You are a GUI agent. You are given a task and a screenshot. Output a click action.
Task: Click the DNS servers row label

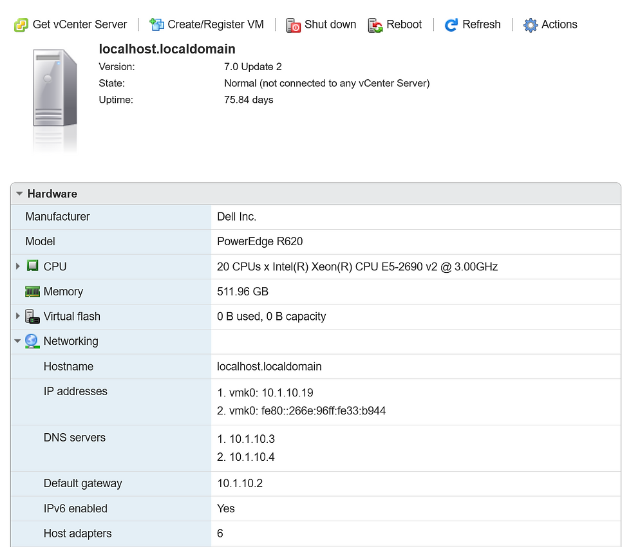[74, 438]
